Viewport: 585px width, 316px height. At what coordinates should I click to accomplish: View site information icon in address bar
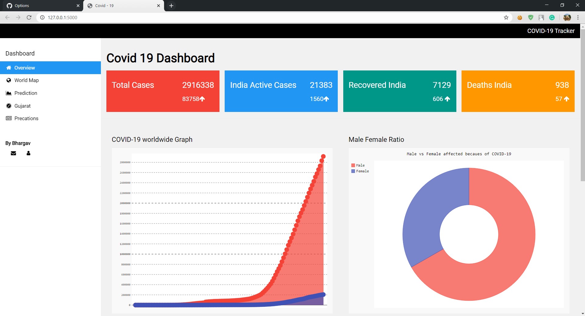pyautogui.click(x=42, y=17)
